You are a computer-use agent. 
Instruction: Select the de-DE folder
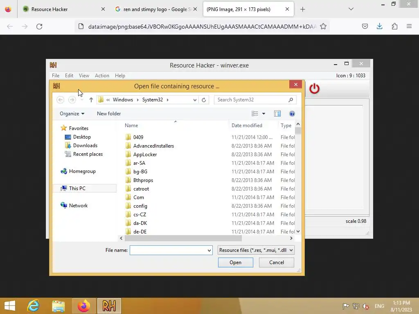tap(140, 231)
